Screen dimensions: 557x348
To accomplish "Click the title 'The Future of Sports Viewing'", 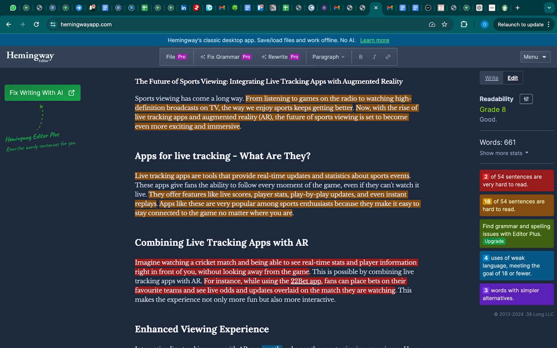I will [269, 81].
